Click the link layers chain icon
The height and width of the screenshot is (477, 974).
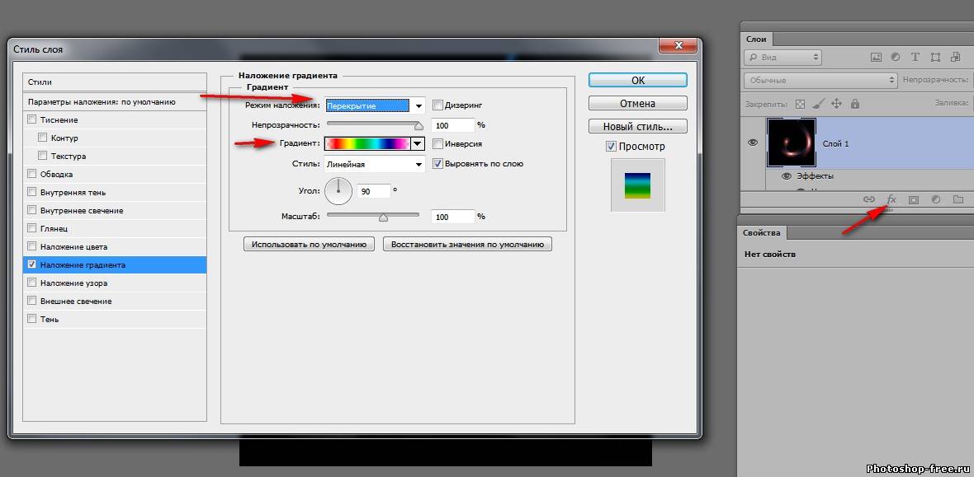[868, 199]
